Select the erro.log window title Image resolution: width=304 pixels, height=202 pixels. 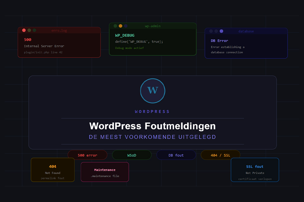click(59, 30)
